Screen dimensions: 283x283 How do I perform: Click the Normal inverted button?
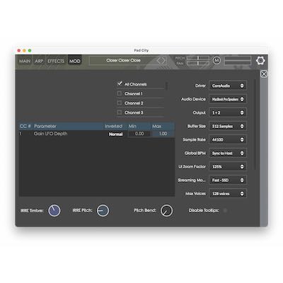(115, 134)
